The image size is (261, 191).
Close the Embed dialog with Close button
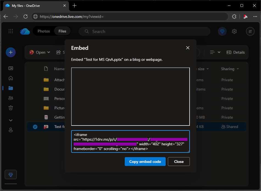(x=179, y=162)
